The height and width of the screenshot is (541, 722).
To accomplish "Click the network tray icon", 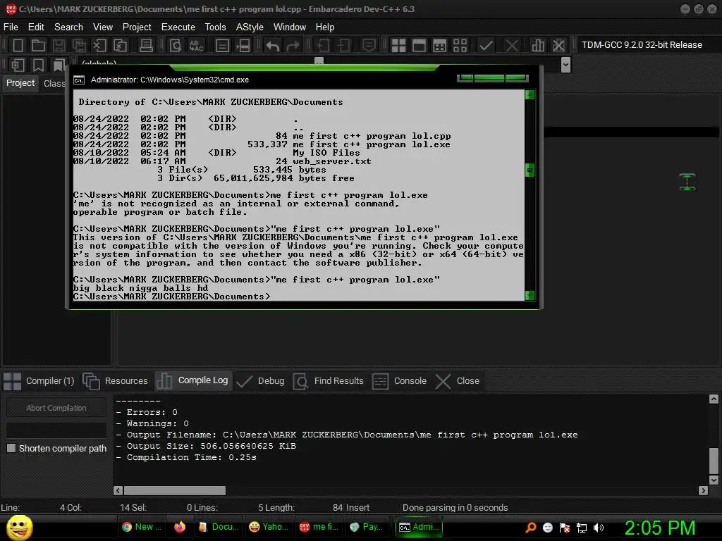I will pyautogui.click(x=582, y=528).
